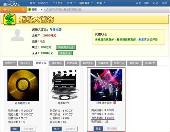Open 个人主页 in the top navigation
The width and height of the screenshot is (170, 132).
point(57,3)
